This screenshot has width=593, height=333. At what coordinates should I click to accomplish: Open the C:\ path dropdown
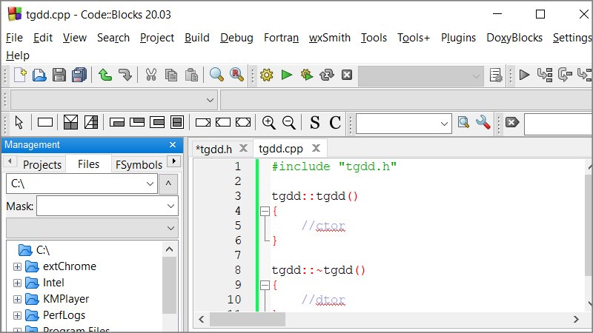[x=150, y=184]
